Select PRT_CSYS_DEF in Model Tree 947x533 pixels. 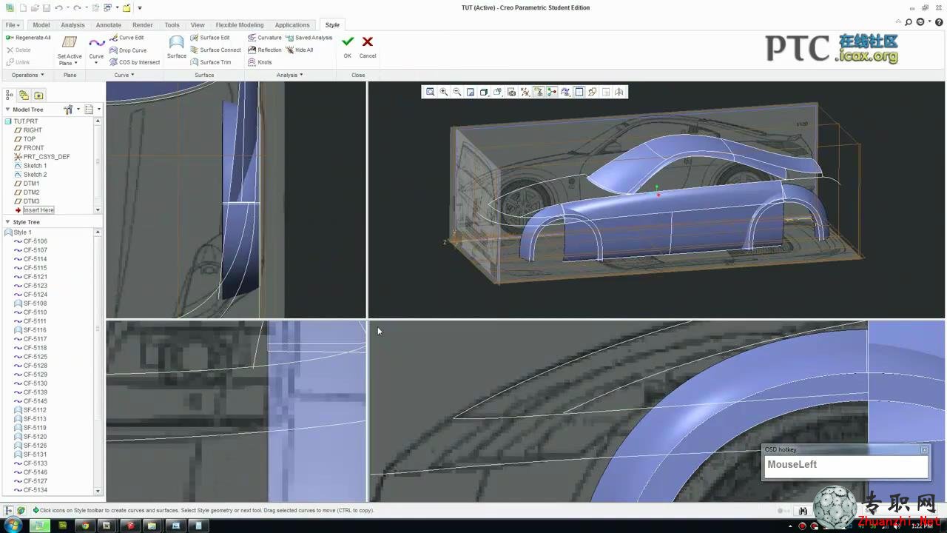(x=42, y=157)
